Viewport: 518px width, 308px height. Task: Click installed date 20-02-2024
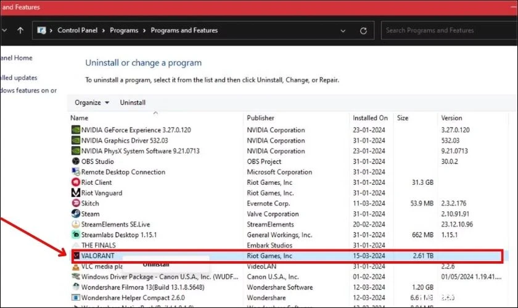[369, 224]
